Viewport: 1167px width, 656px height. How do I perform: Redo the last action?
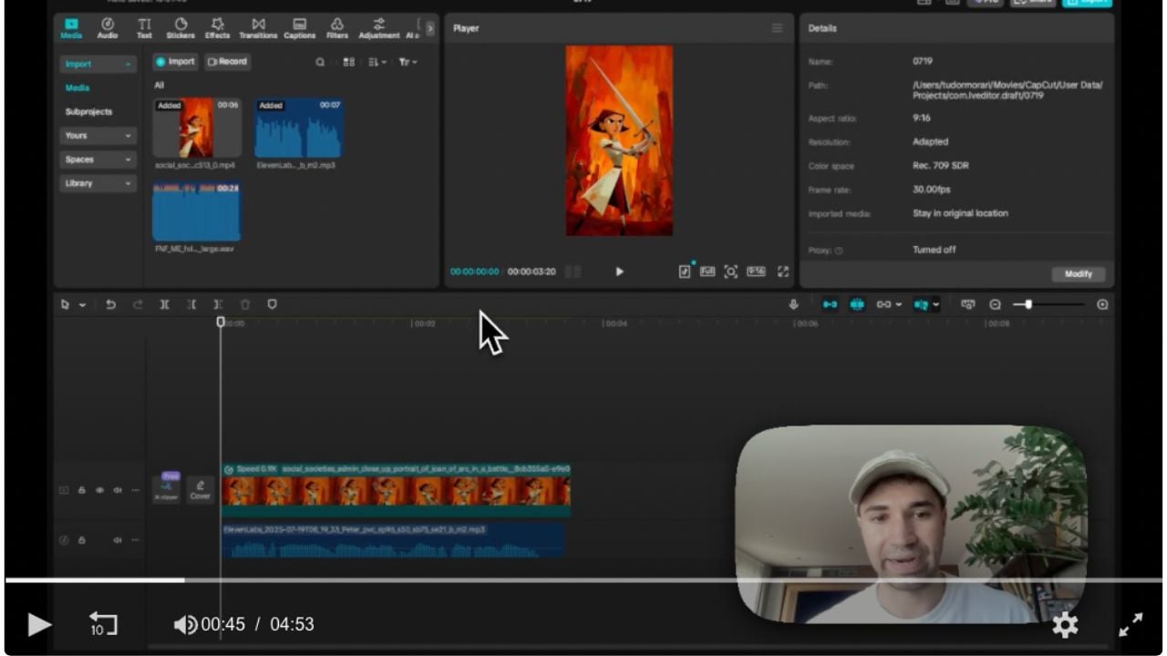click(138, 304)
